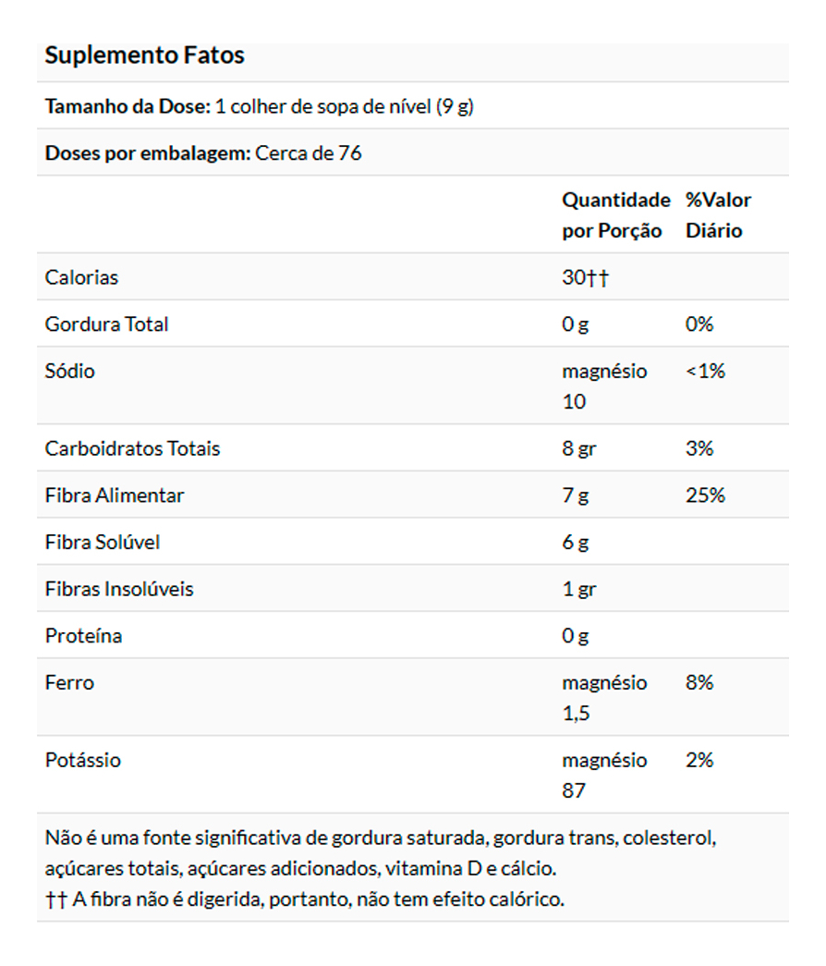This screenshot has width=826, height=966.
Task: Click the "25%" fiber daily value
Action: 705,495
